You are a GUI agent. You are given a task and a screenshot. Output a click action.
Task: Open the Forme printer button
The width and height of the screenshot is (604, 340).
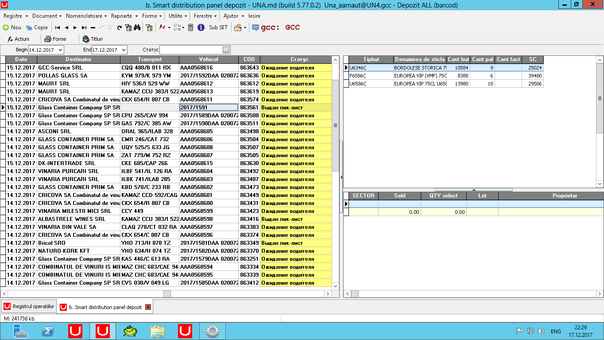pos(55,39)
